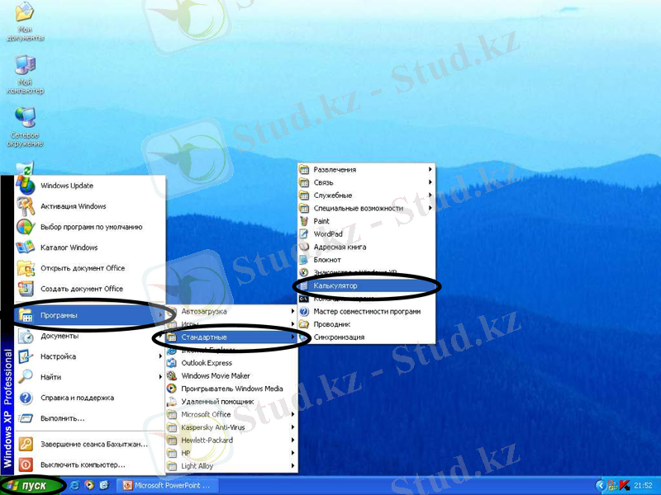Switch to Microsoft PowerPoint taskbar window
The image size is (661, 495).
(x=167, y=485)
